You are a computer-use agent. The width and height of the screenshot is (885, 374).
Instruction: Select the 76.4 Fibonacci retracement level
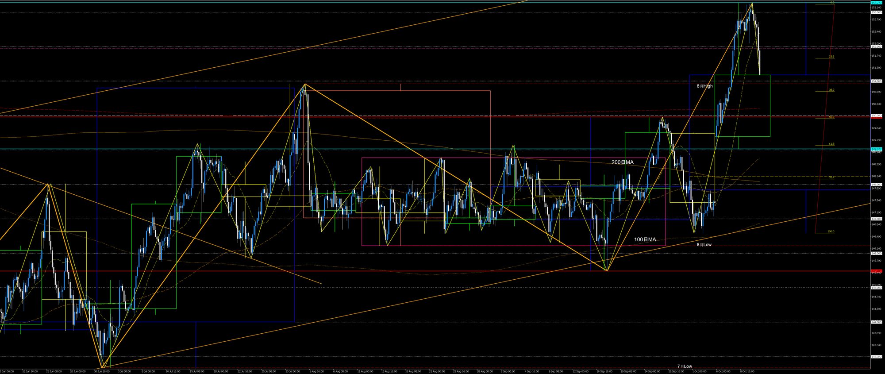pyautogui.click(x=831, y=177)
